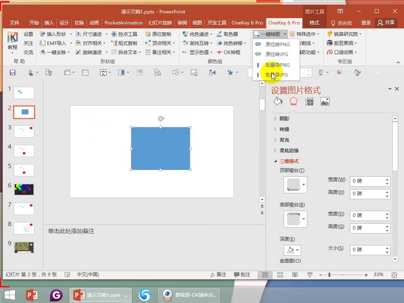Click the 交流 button in help group
The image size is (404, 303).
28,52
